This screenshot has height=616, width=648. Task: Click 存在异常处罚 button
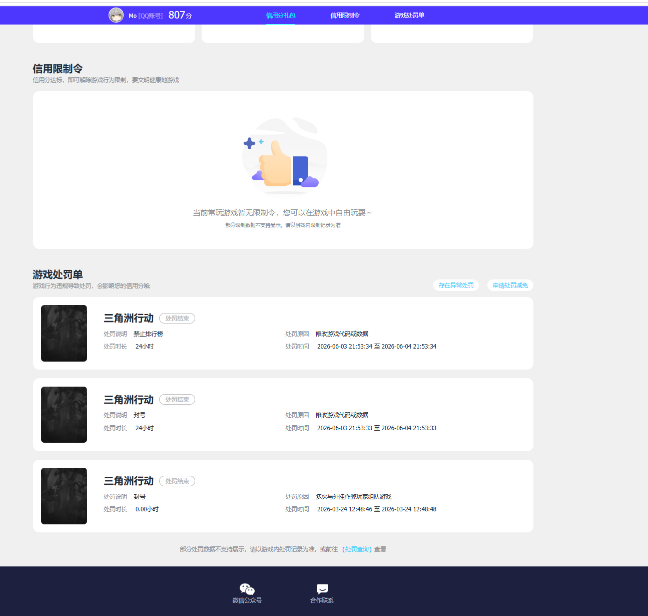tap(456, 285)
